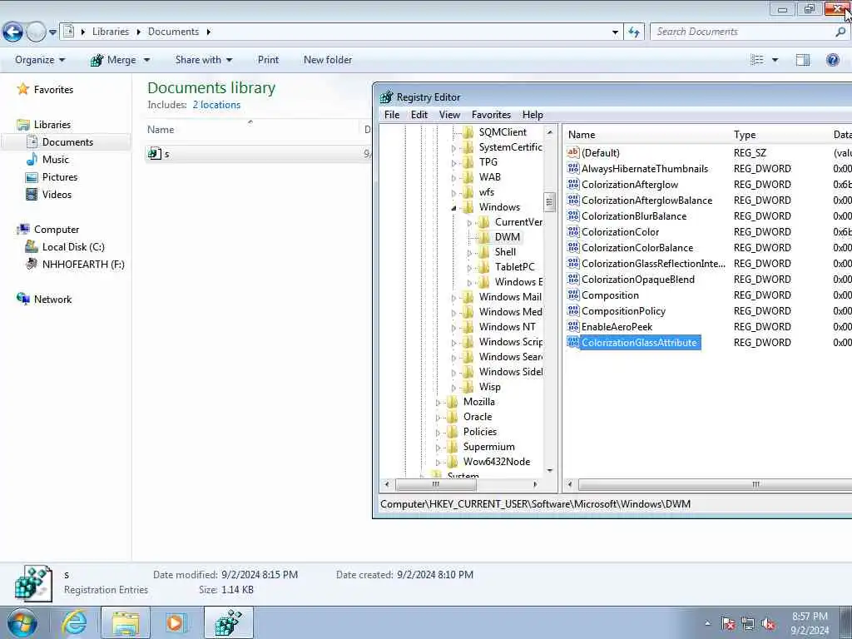Click the Search Documents field
The image size is (852, 639).
tap(744, 32)
